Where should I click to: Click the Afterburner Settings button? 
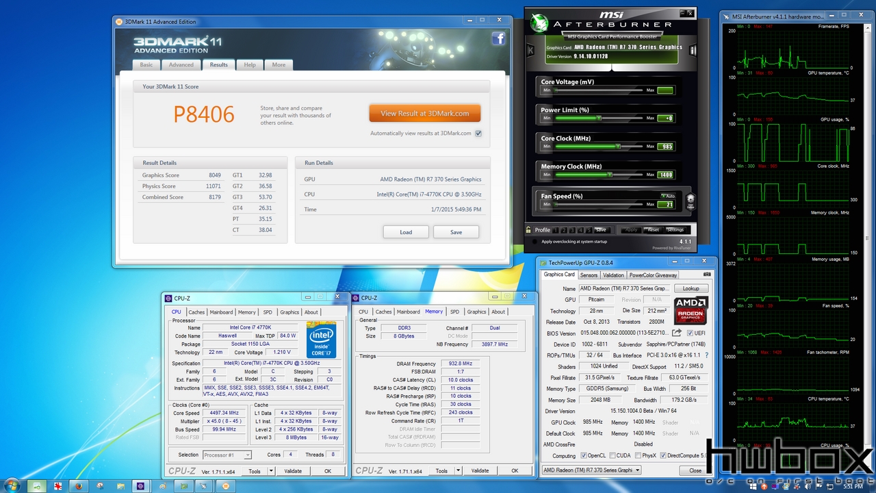tap(675, 230)
